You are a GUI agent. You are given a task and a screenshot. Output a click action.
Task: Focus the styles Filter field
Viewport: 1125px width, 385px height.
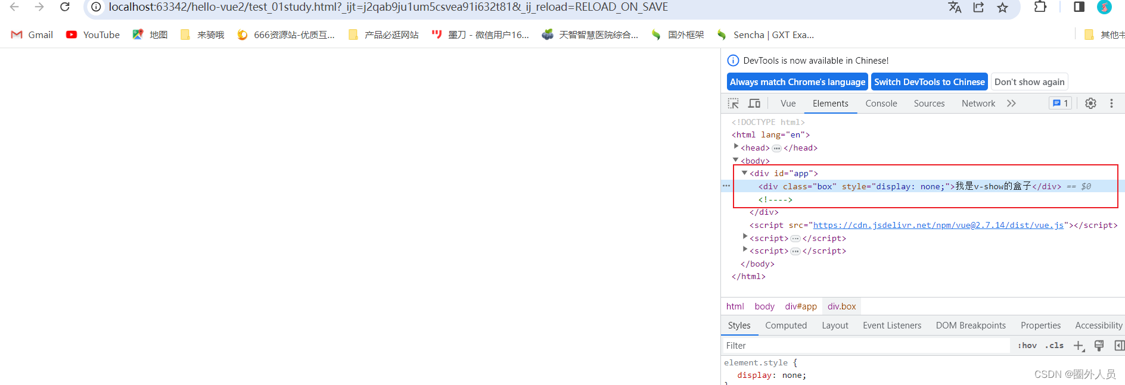click(866, 345)
